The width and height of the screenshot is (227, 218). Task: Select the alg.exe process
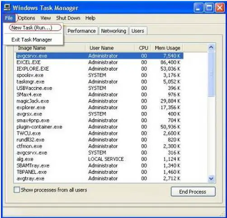point(99,159)
